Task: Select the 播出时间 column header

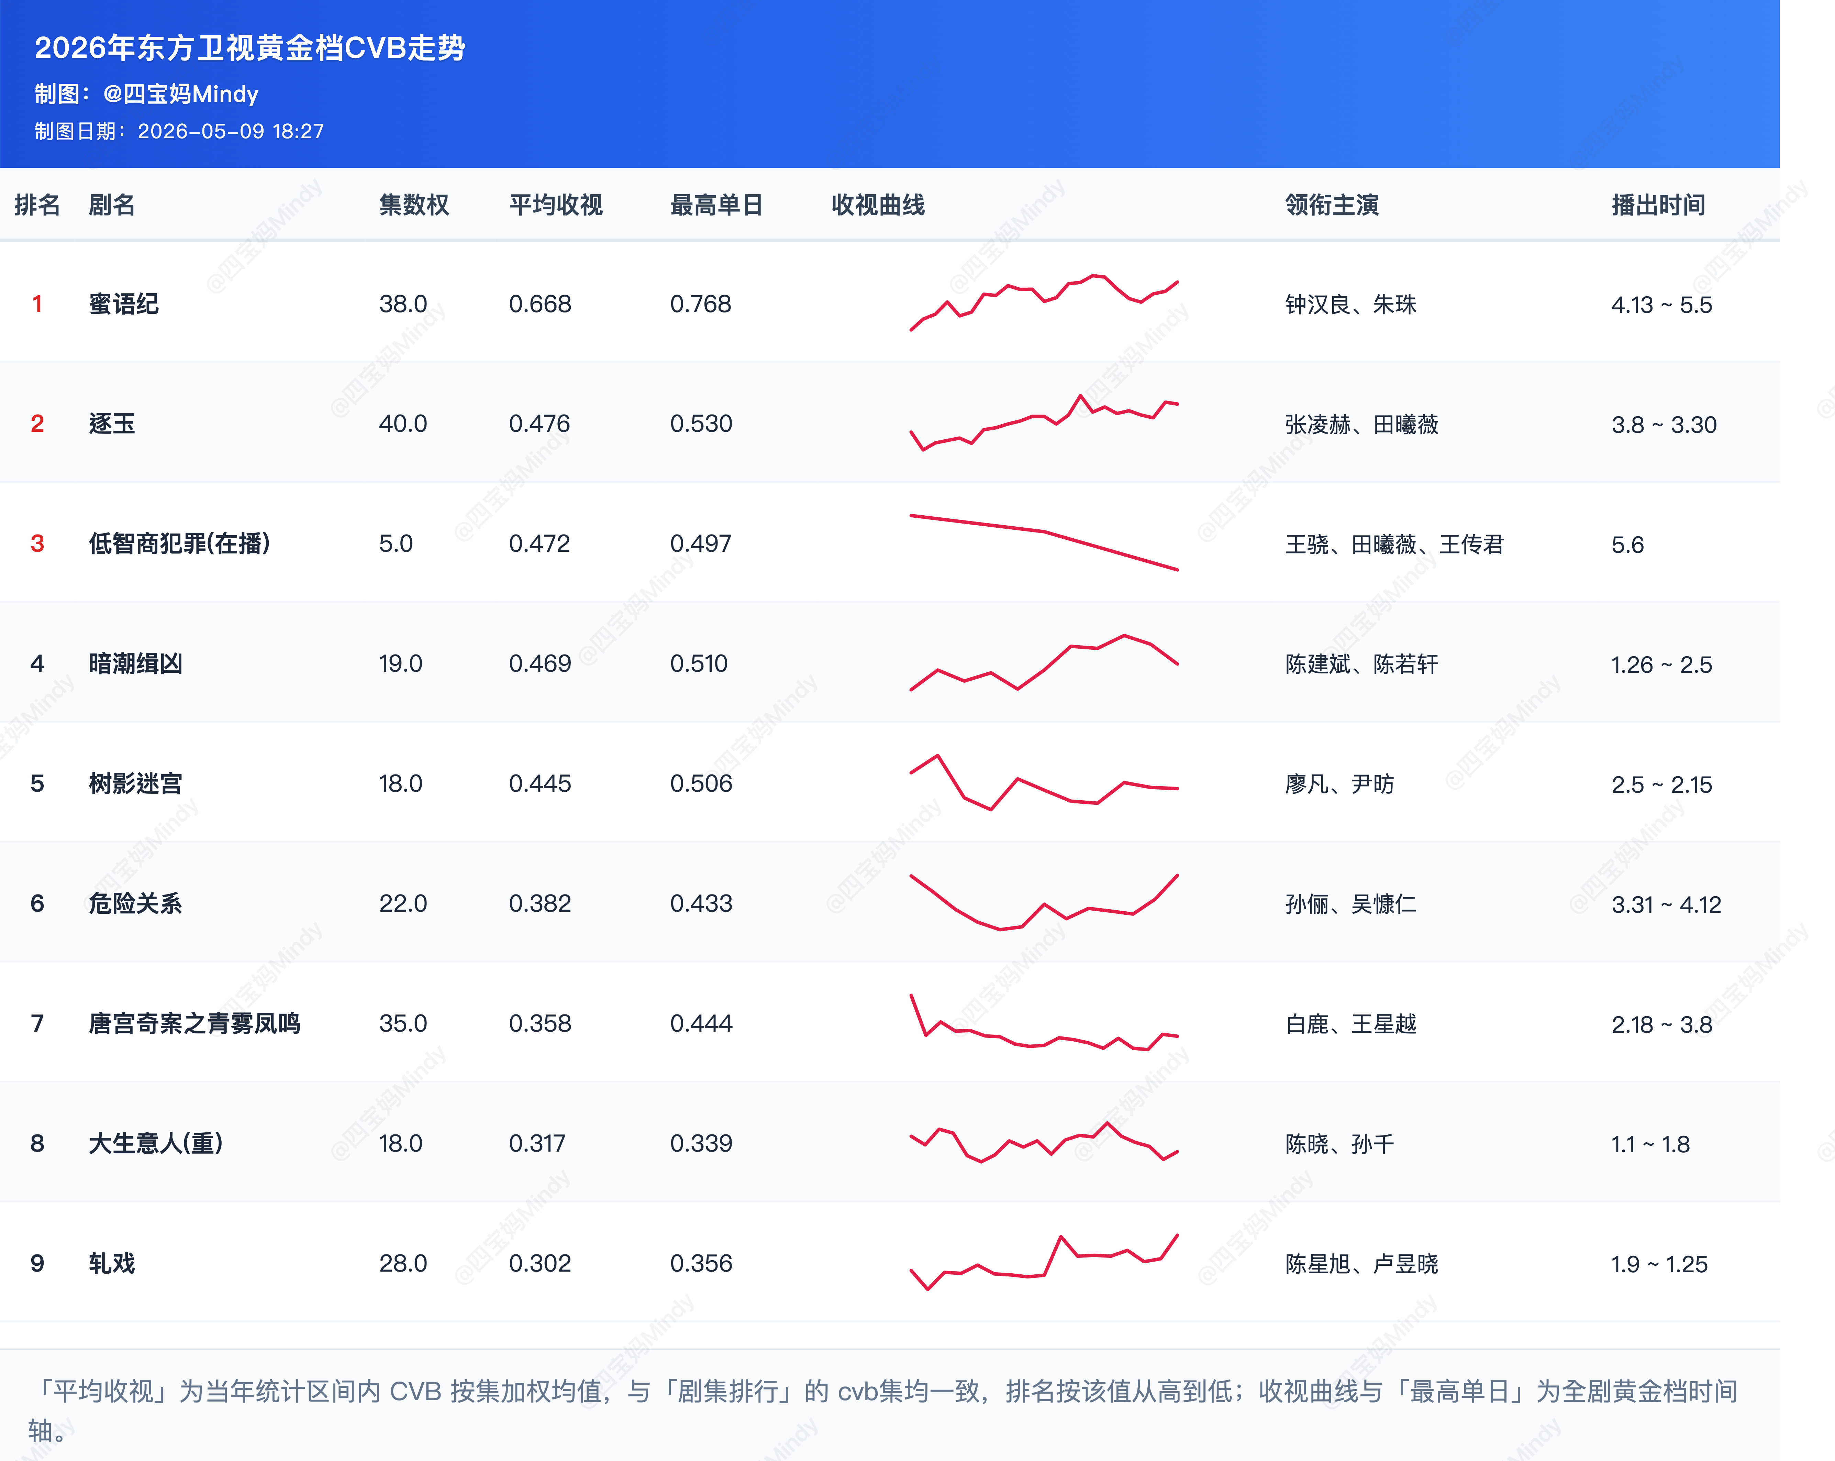Action: coord(1658,205)
